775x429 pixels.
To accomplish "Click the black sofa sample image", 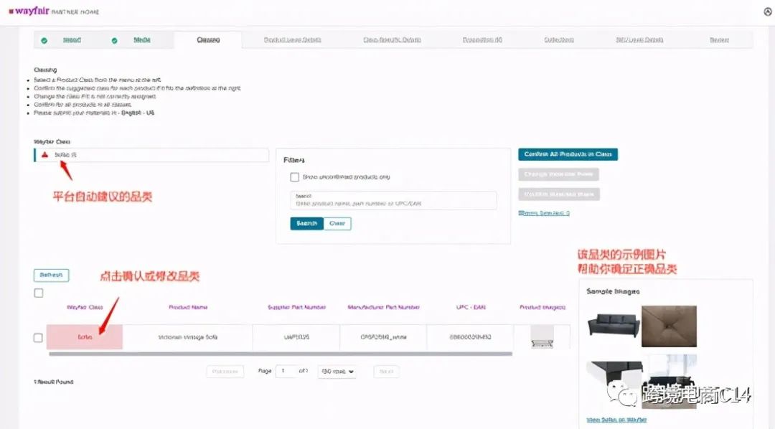I will point(614,324).
